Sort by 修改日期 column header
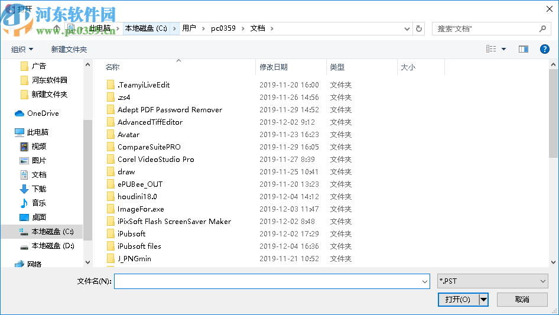This screenshot has height=315, width=559. (x=274, y=67)
